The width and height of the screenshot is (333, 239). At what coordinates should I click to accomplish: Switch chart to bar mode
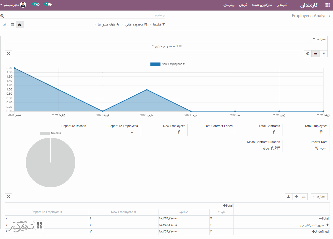coord(324,54)
